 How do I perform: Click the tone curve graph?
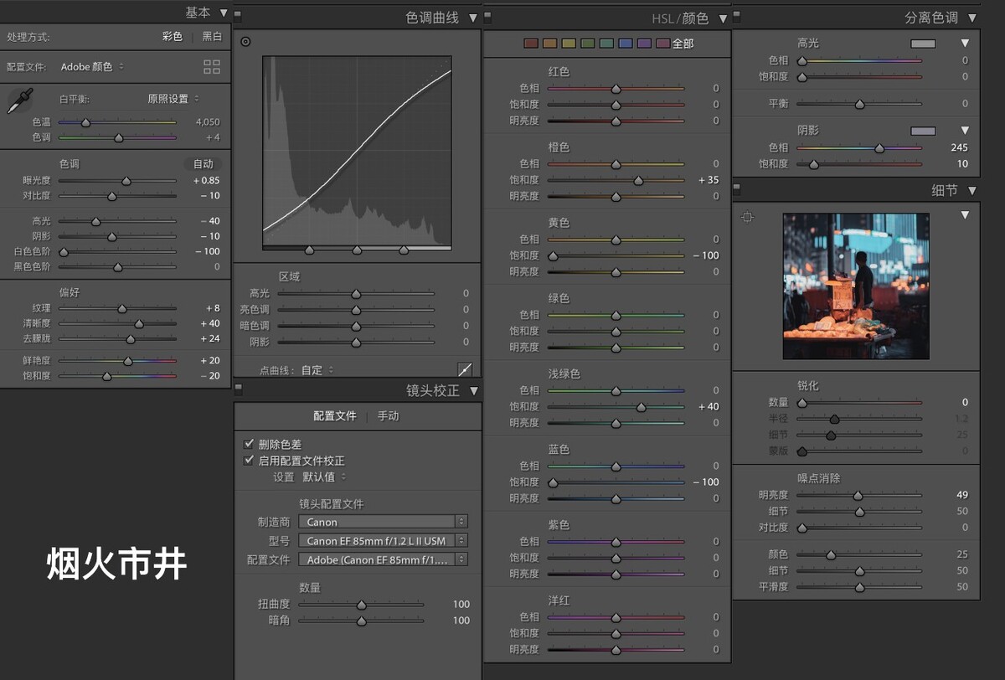[x=357, y=151]
